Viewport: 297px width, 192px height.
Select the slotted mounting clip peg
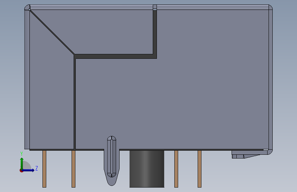112,161
